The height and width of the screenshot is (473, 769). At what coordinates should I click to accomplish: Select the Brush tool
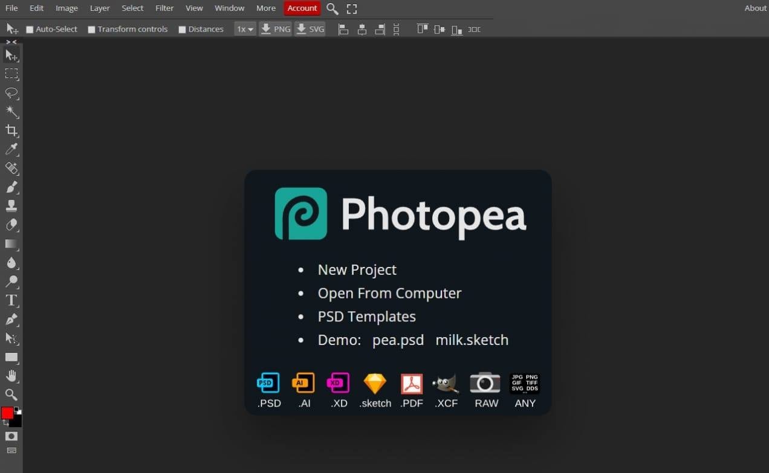click(11, 188)
